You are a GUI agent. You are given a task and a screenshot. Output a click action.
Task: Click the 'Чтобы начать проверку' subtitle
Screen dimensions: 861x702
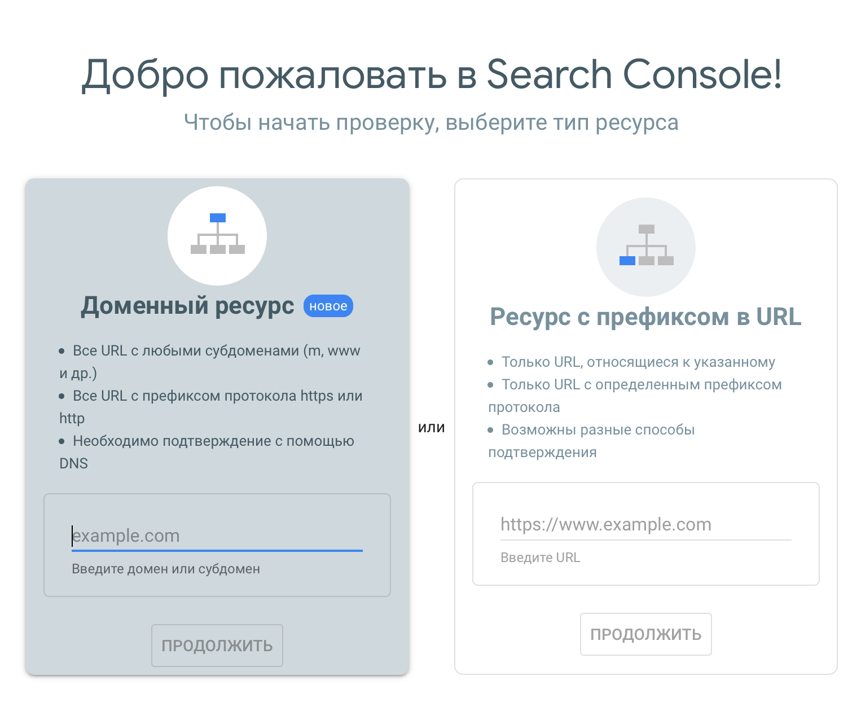pyautogui.click(x=431, y=122)
